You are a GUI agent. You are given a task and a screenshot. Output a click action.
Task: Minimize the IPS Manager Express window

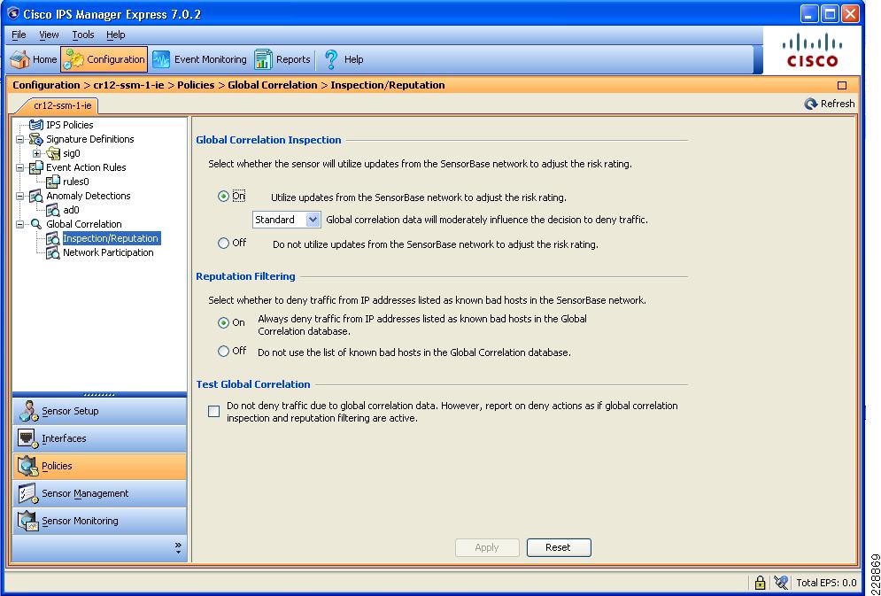pyautogui.click(x=809, y=14)
